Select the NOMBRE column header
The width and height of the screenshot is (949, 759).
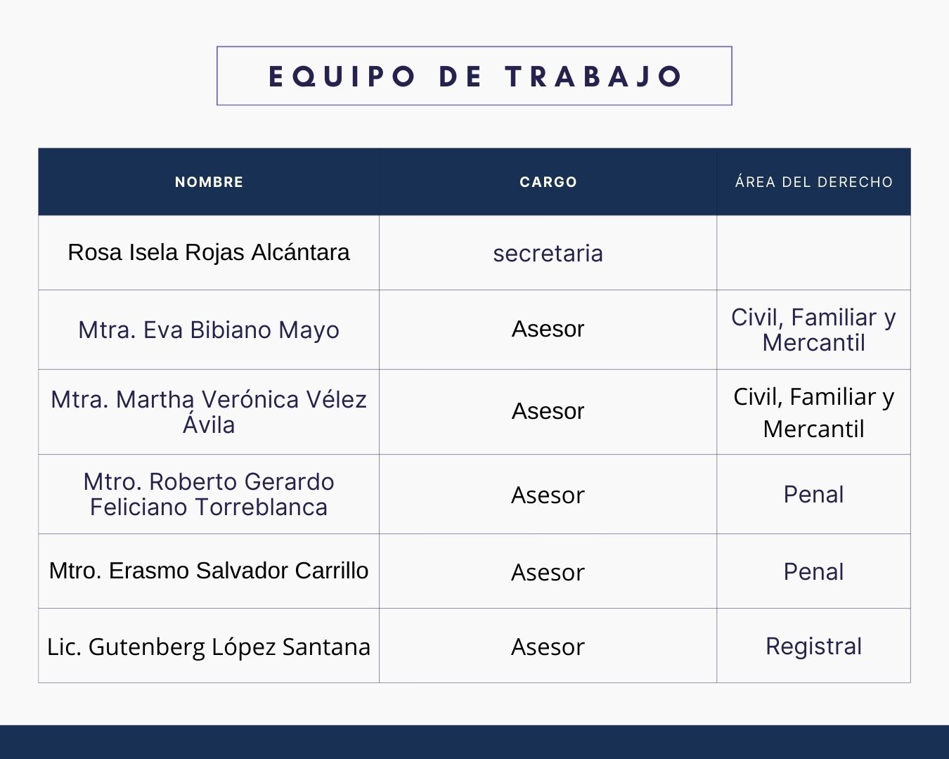tap(209, 182)
